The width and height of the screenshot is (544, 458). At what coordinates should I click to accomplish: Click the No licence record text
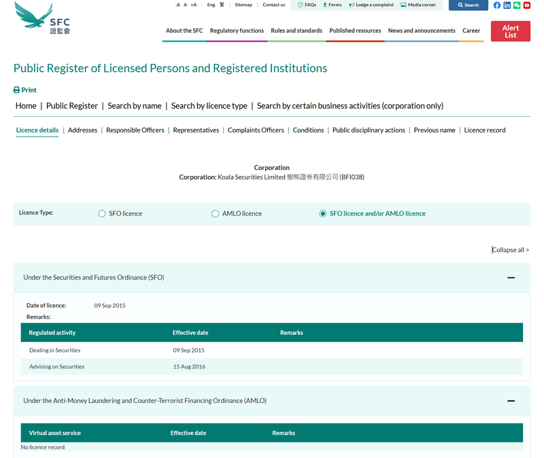(x=43, y=447)
